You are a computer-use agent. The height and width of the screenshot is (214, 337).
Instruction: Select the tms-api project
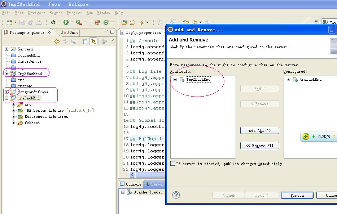point(25,86)
